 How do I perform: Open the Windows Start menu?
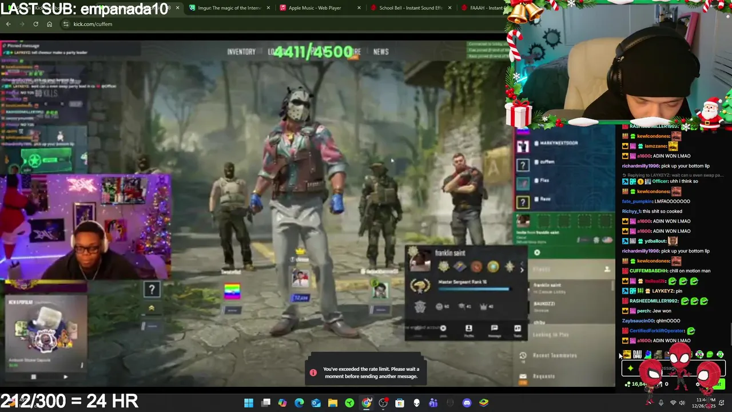click(249, 403)
